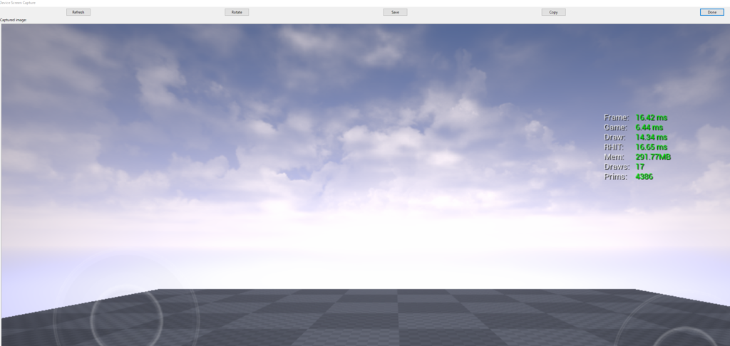Click the Refresh button

tap(78, 12)
